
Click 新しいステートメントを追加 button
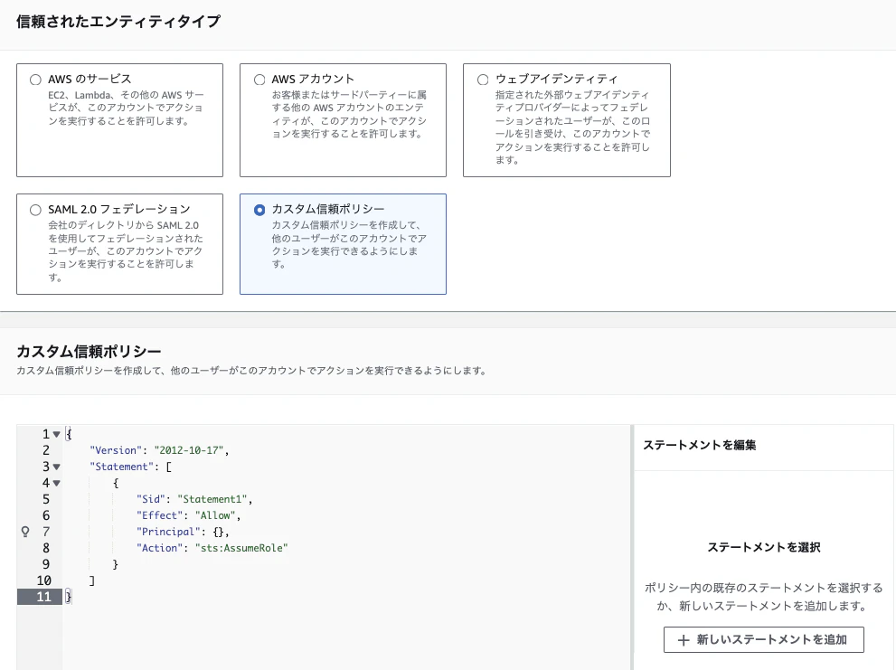click(763, 639)
